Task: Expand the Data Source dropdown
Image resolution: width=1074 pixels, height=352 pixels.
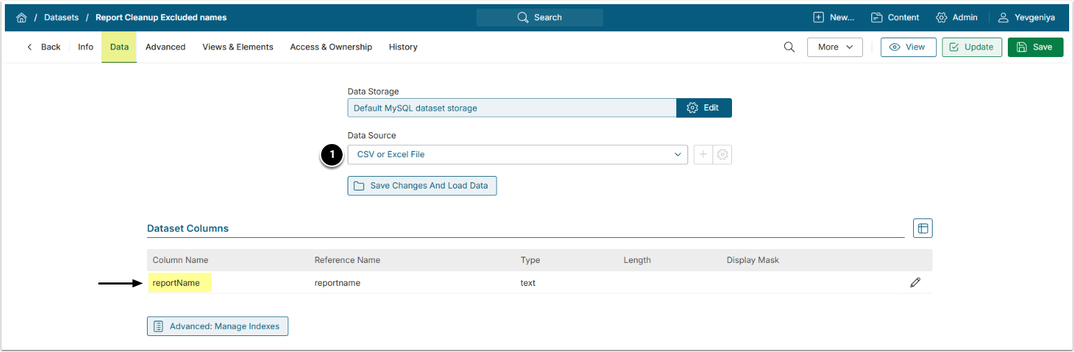Action: (517, 154)
